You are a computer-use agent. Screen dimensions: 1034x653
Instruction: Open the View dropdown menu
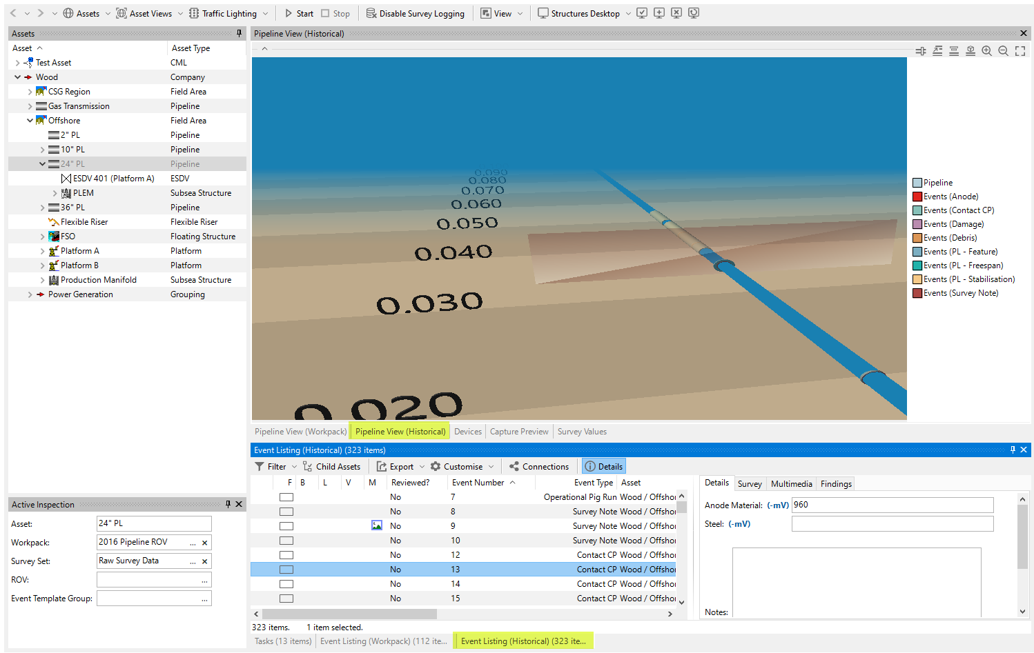pyautogui.click(x=520, y=14)
